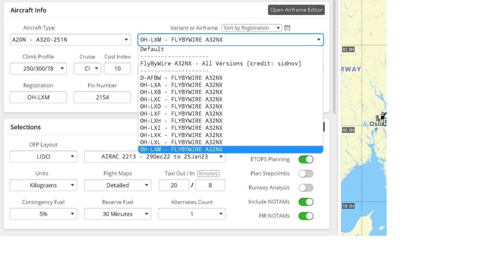
Task: Choose OH-LXB - FLYBYWIRE A32NX airframe
Action: tap(231, 92)
